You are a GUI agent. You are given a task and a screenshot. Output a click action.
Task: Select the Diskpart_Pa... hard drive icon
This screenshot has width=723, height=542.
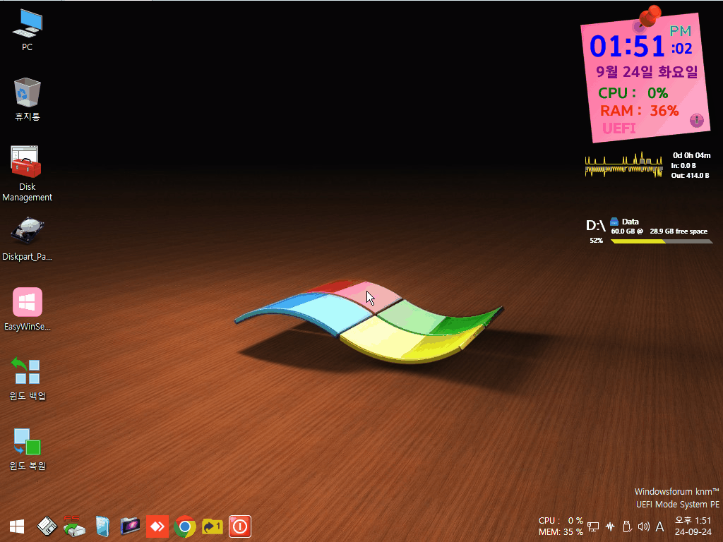point(28,239)
